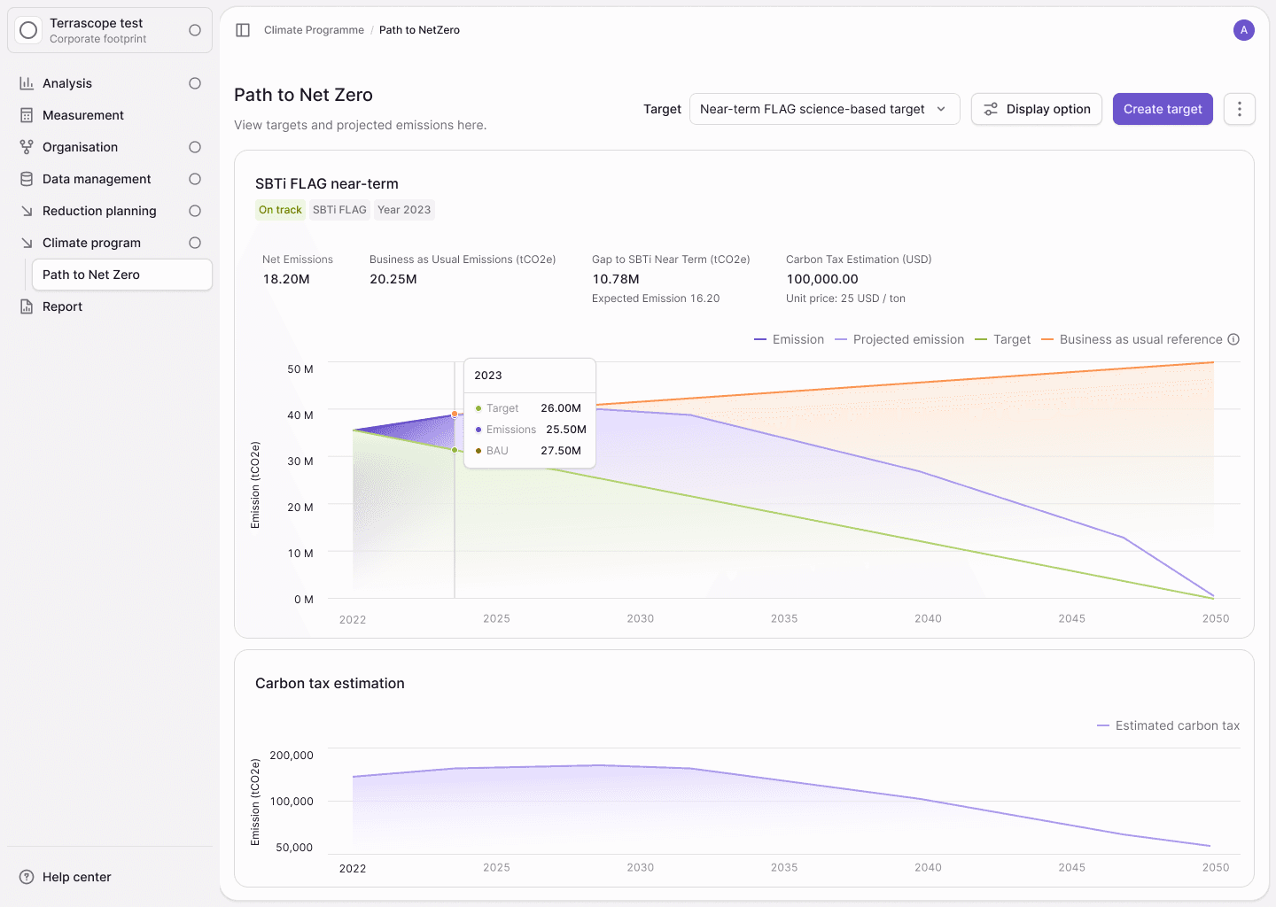Image resolution: width=1276 pixels, height=907 pixels.
Task: Click the Organisation hierarchy icon
Action: (27, 147)
